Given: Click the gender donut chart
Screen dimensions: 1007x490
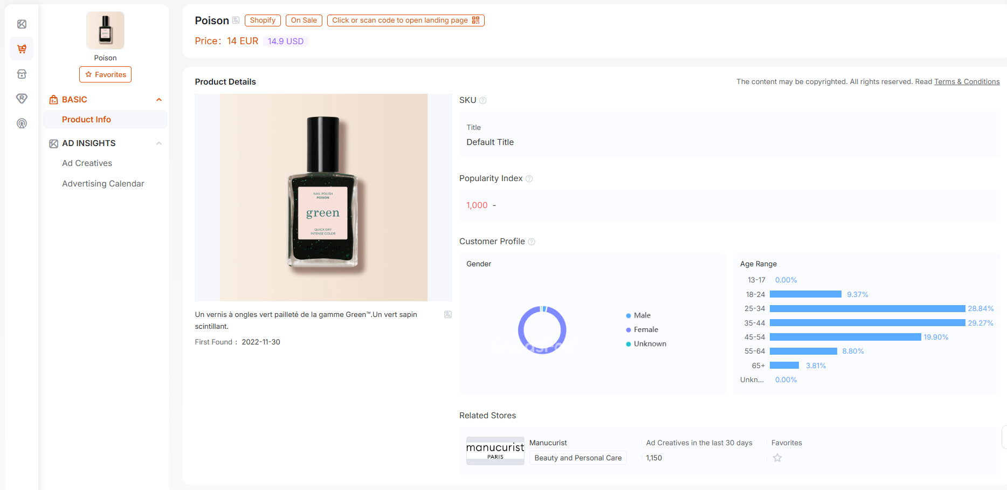Looking at the screenshot, I should [x=542, y=330].
